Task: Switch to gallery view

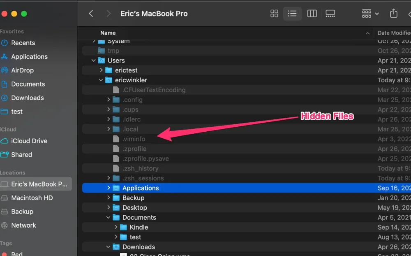Action: 330,14
